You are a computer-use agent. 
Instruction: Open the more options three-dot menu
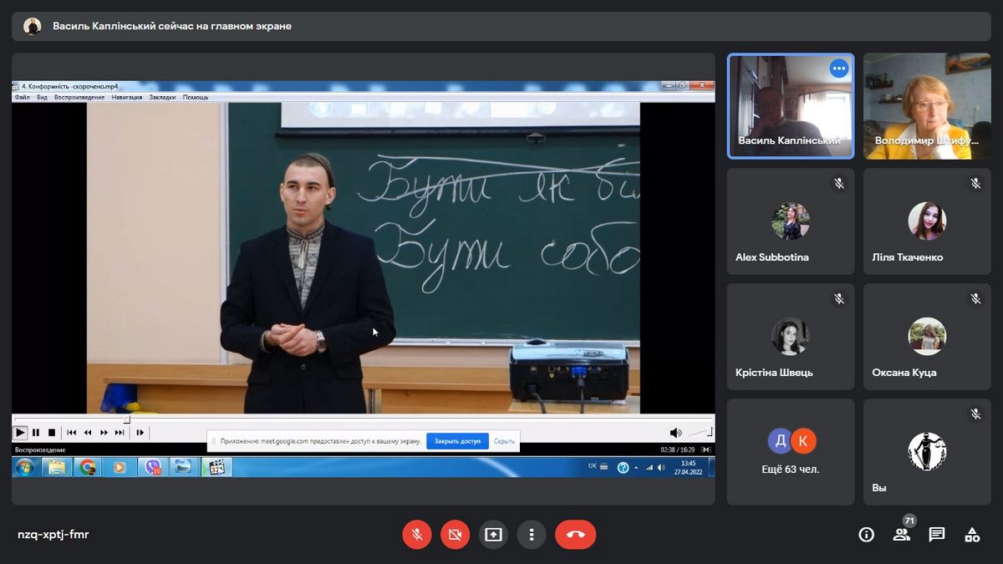532,535
